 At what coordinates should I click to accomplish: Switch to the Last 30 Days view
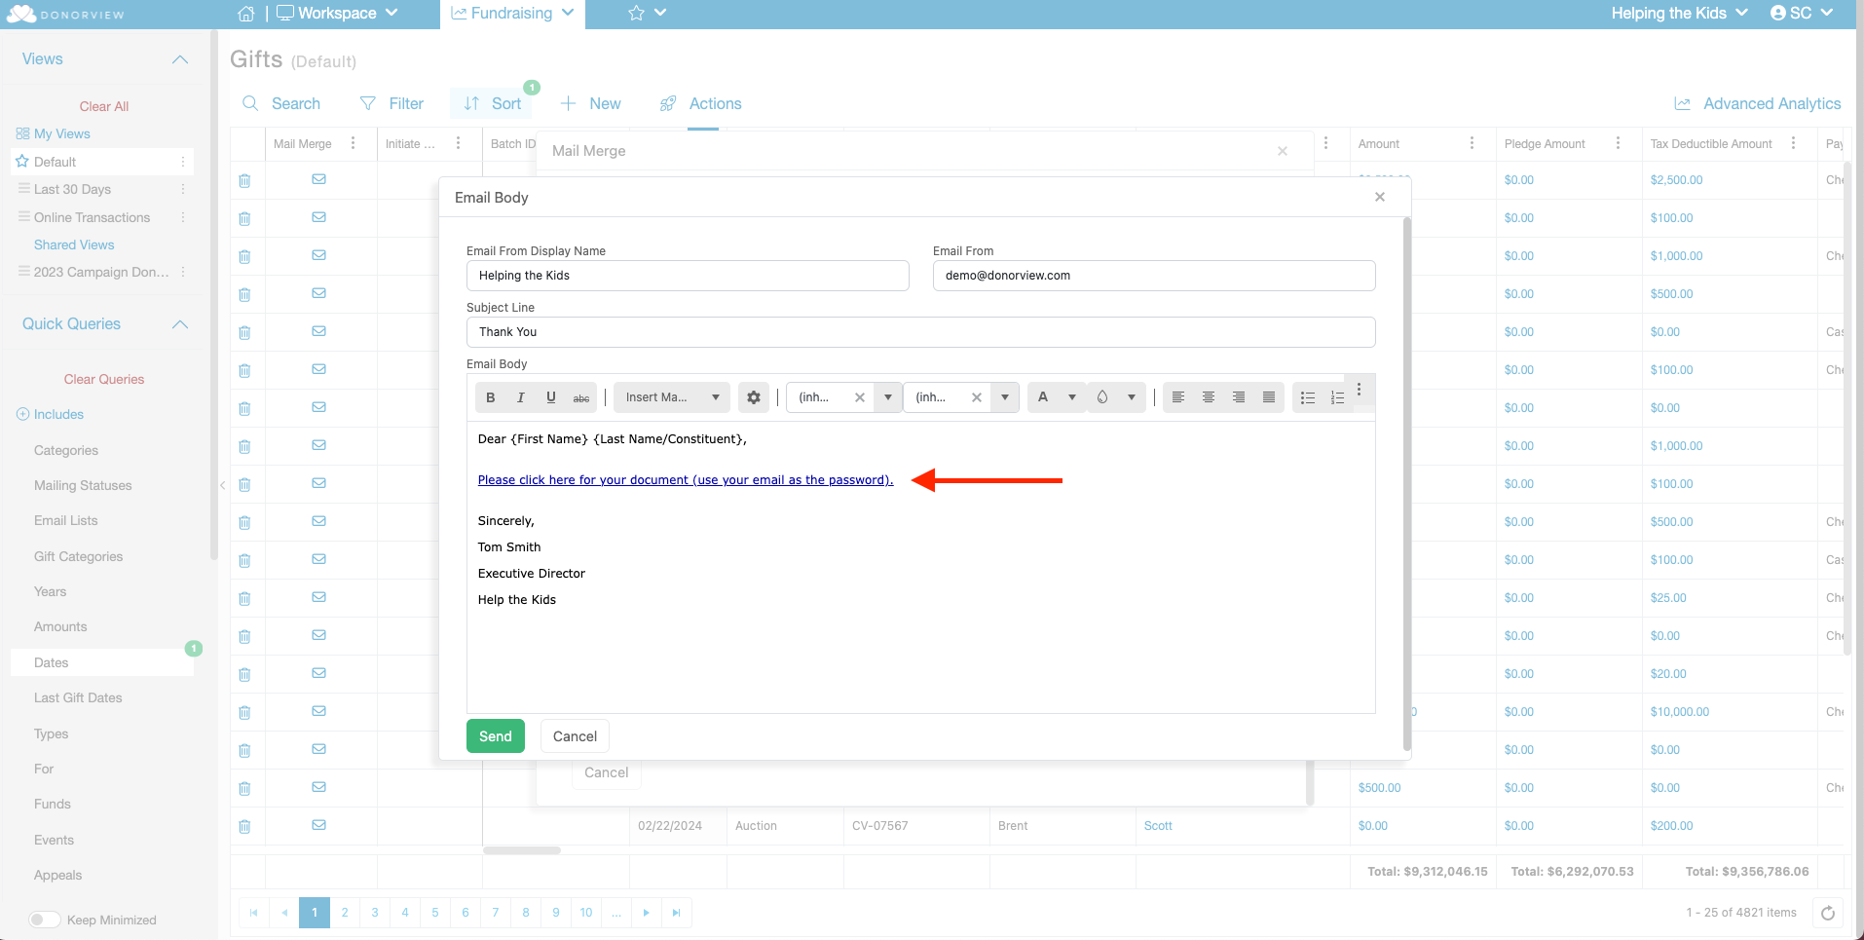tap(72, 189)
